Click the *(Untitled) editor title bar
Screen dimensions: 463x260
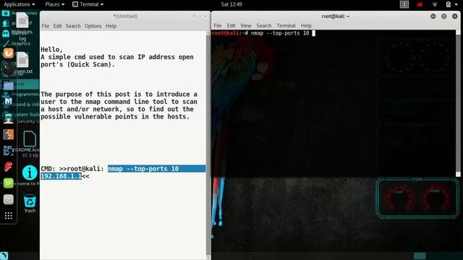pos(125,16)
